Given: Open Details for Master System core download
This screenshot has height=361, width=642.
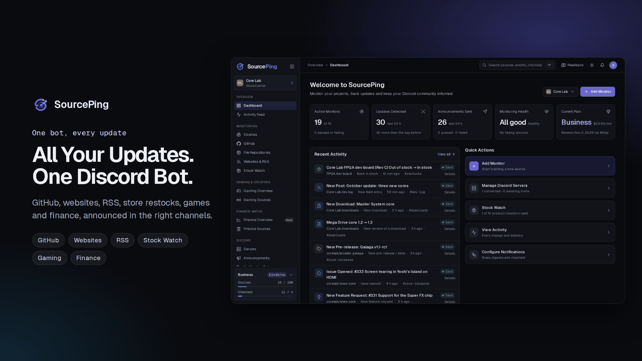Looking at the screenshot, I should (449, 211).
